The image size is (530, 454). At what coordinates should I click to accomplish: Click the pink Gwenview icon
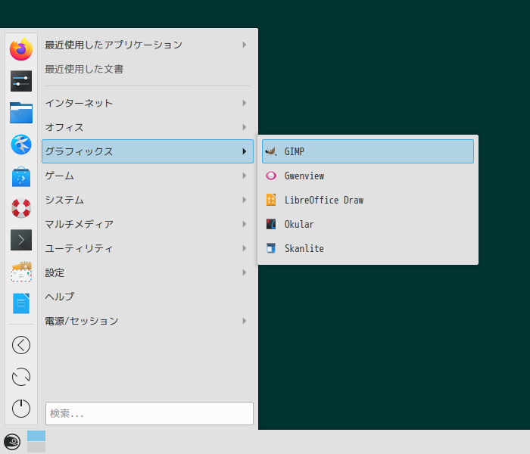pos(271,176)
